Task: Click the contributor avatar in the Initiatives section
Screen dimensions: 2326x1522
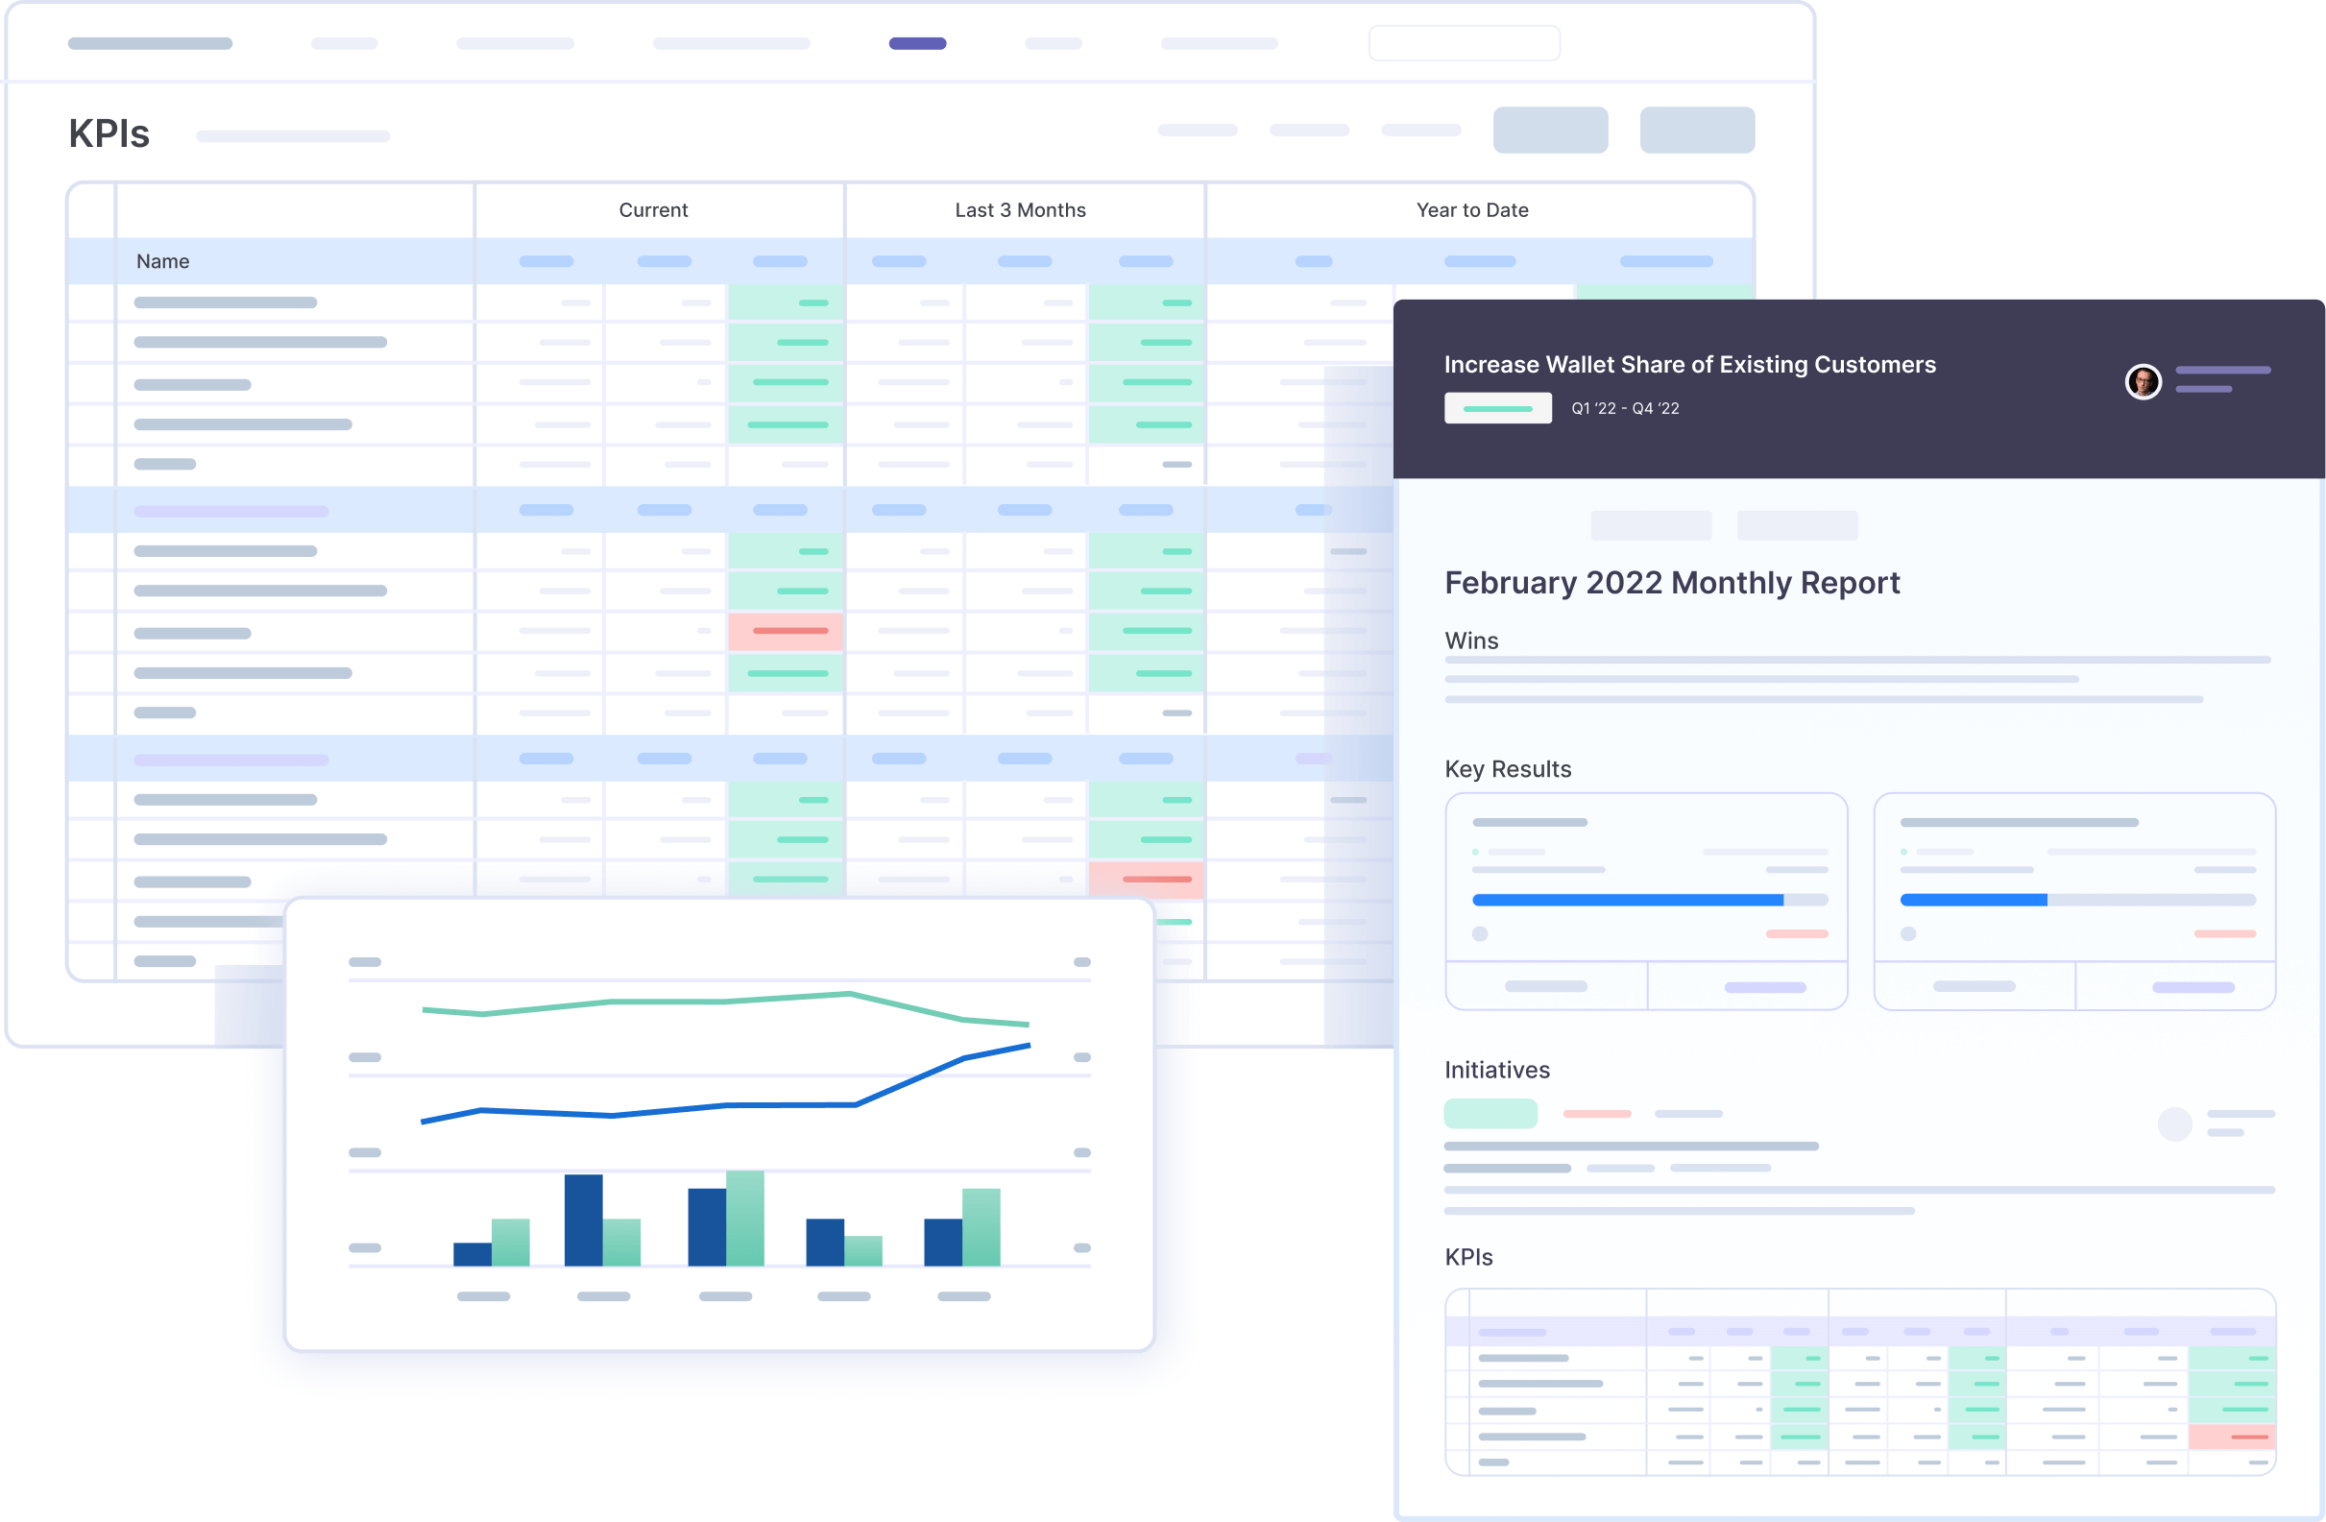Action: pyautogui.click(x=2175, y=1124)
